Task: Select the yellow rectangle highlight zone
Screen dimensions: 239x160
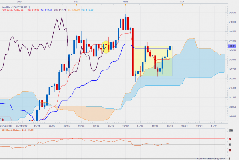Action: 153,61
